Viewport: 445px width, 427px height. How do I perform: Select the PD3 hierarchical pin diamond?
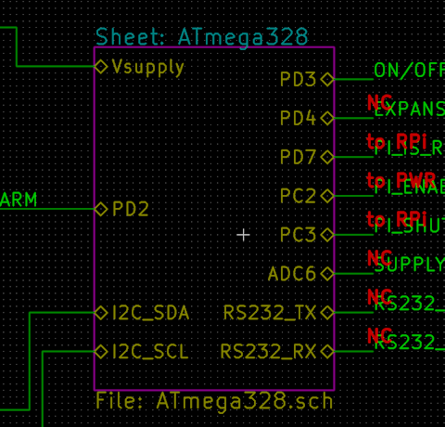327,79
